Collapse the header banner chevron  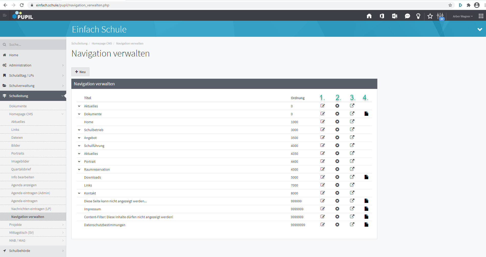pos(480,29)
